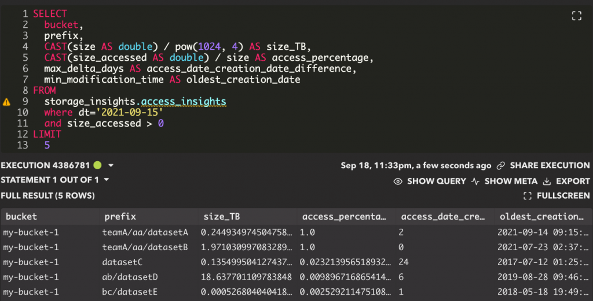Click the 0.244934974504758… size cell
The height and width of the screenshot is (301, 593).
[246, 232]
